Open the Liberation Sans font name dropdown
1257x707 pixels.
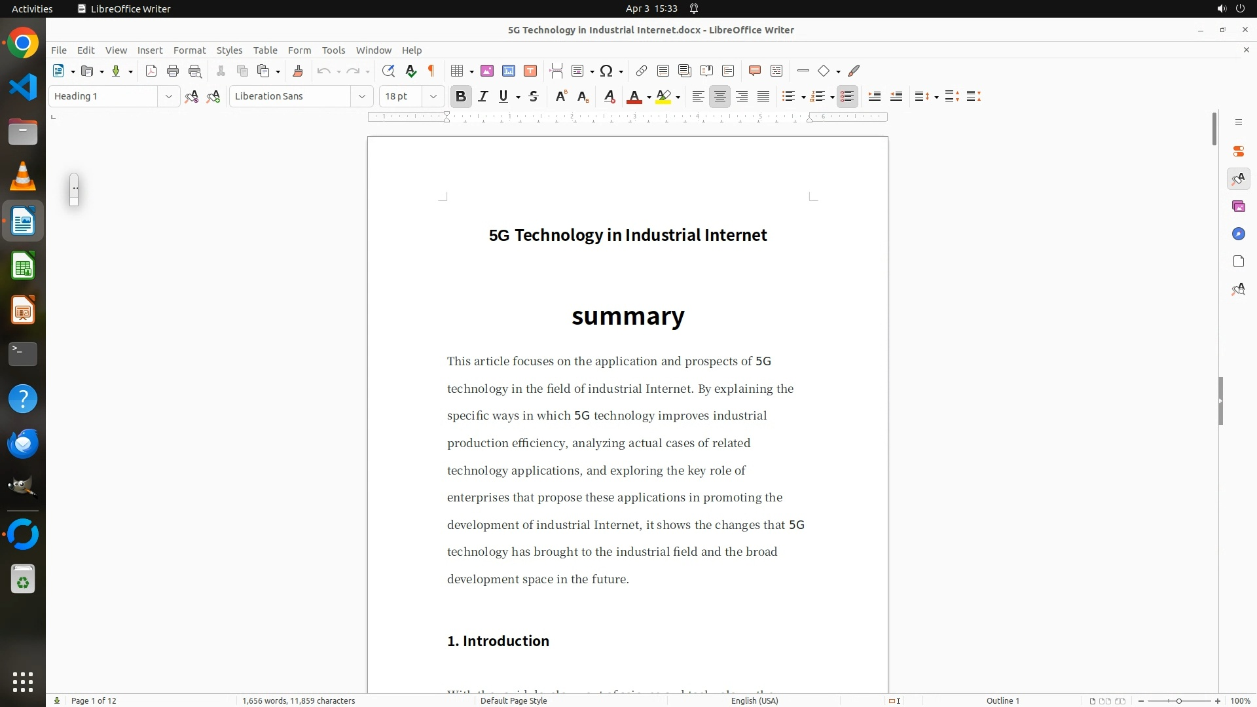pos(361,96)
